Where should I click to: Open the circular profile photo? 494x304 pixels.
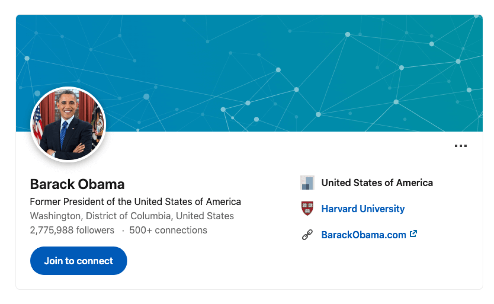pos(68,125)
